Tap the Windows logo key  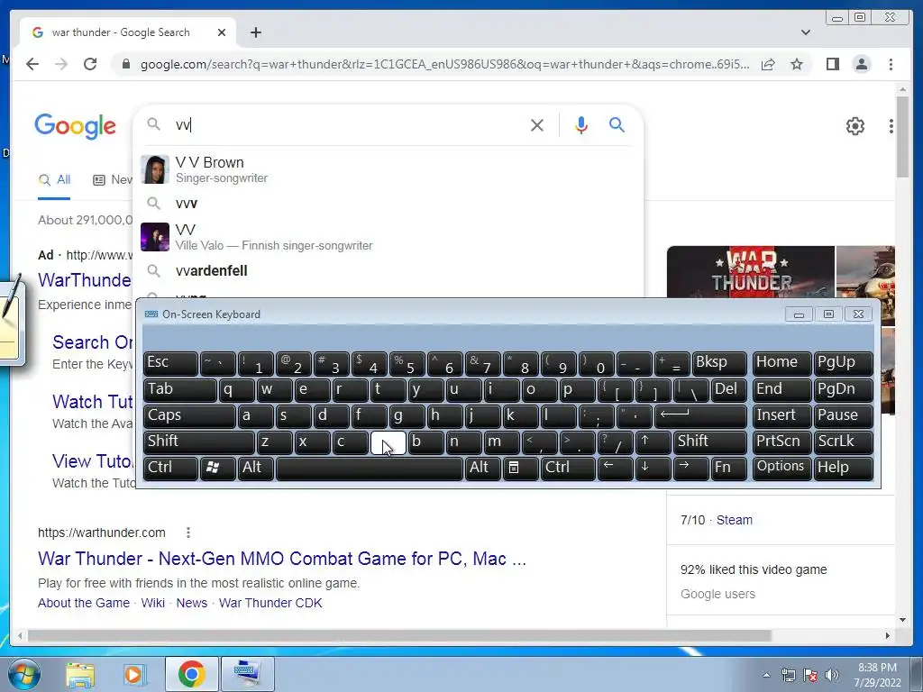[x=217, y=469]
